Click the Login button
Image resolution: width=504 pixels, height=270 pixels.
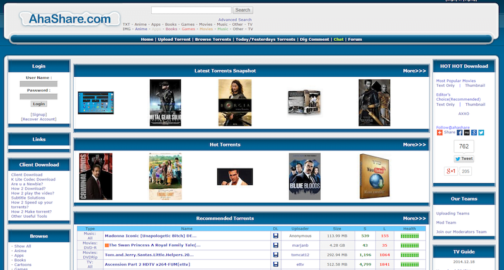[x=38, y=104]
